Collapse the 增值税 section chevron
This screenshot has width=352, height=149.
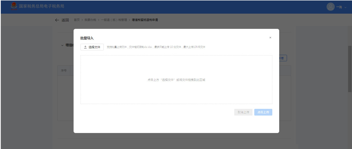coord(62,45)
